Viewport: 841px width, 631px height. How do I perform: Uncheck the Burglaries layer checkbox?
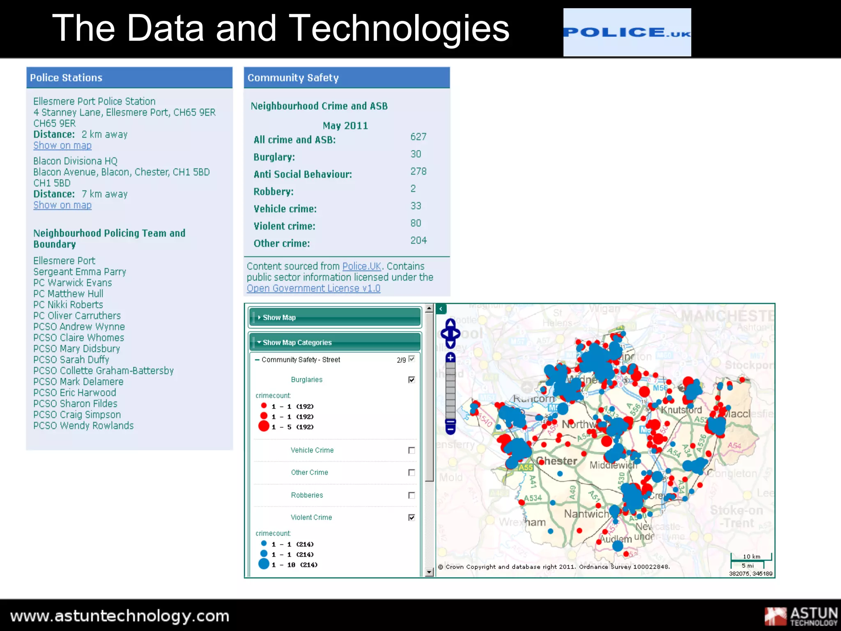(x=411, y=380)
